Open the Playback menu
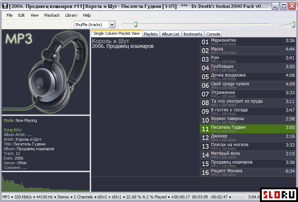The height and width of the screenshot is (202, 298). (x=52, y=15)
